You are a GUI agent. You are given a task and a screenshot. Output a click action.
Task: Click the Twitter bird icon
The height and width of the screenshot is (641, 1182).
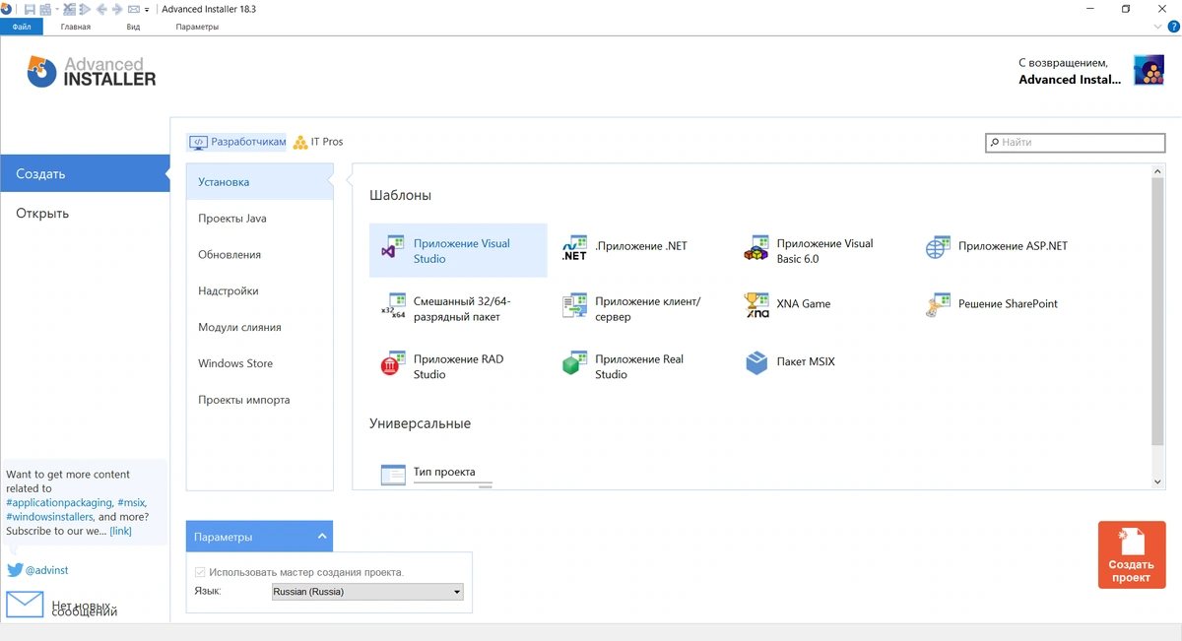tap(15, 570)
